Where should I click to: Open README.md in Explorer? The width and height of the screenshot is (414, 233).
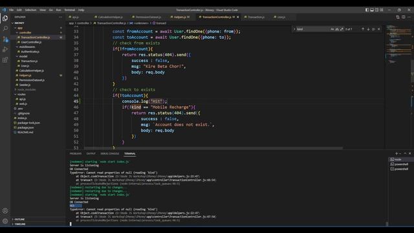[25, 132]
